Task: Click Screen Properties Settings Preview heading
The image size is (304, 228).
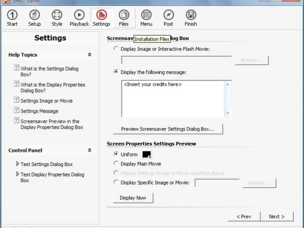Action: 151,144
